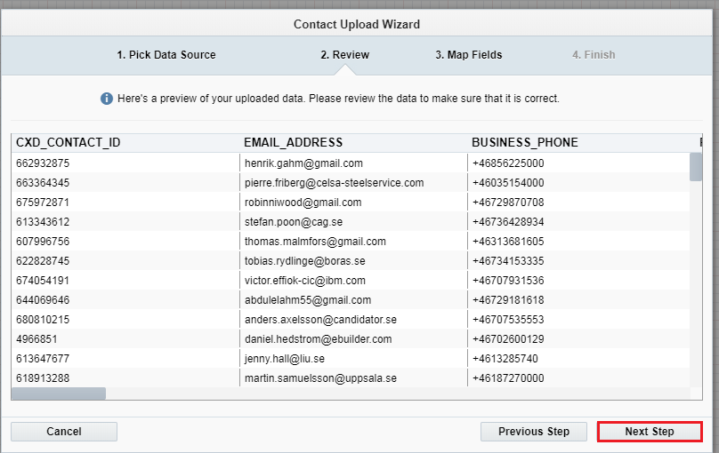Click the BUSINESS_PHONE column header
The width and height of the screenshot is (719, 453).
(x=524, y=142)
